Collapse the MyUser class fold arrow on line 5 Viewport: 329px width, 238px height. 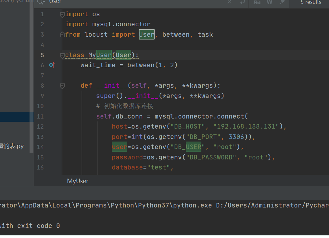(62, 55)
